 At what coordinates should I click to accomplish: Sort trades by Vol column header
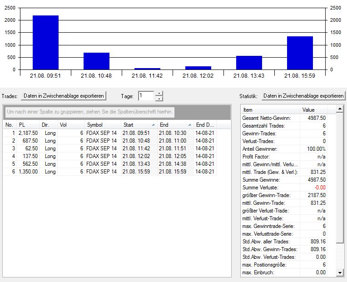(x=71, y=125)
